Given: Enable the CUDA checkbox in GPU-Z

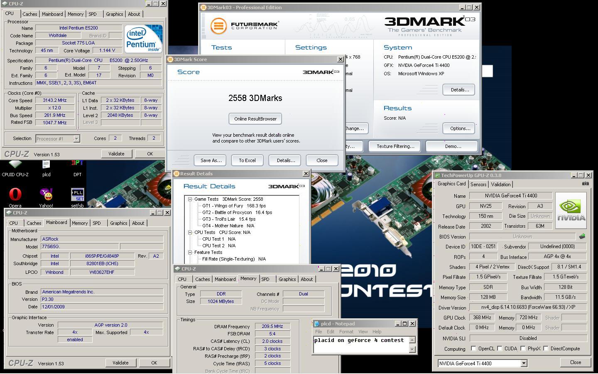Looking at the screenshot, I should point(500,349).
